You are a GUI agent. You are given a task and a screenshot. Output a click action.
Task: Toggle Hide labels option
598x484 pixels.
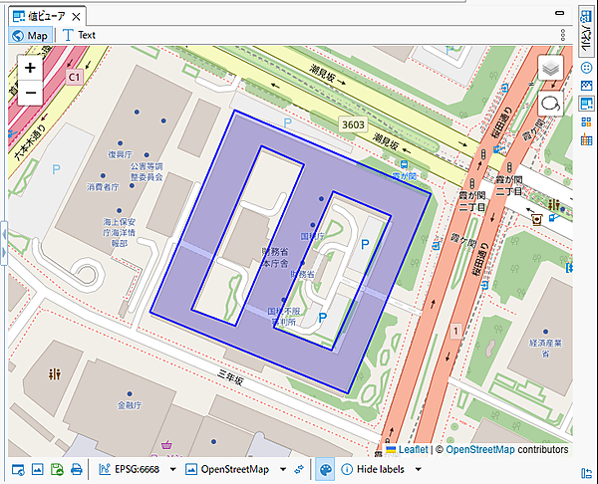pos(374,469)
